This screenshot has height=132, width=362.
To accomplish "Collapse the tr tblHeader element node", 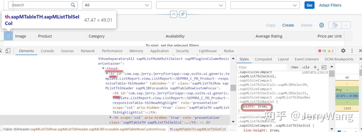I will click(107, 74).
